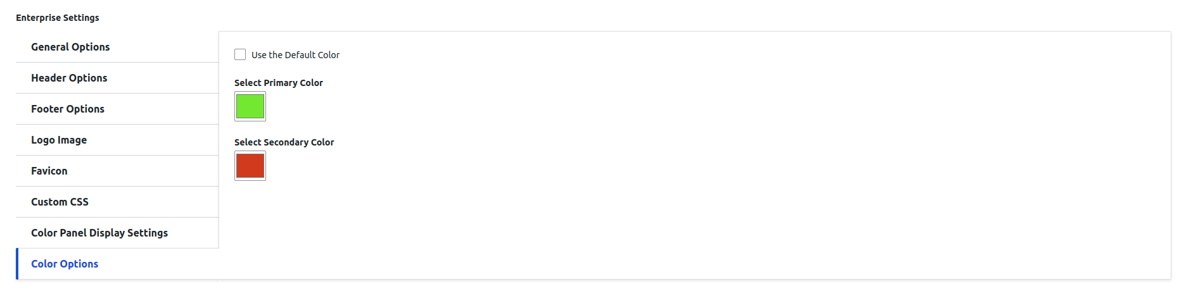Open the green primary color swatch
This screenshot has width=1184, height=296.
click(x=250, y=106)
